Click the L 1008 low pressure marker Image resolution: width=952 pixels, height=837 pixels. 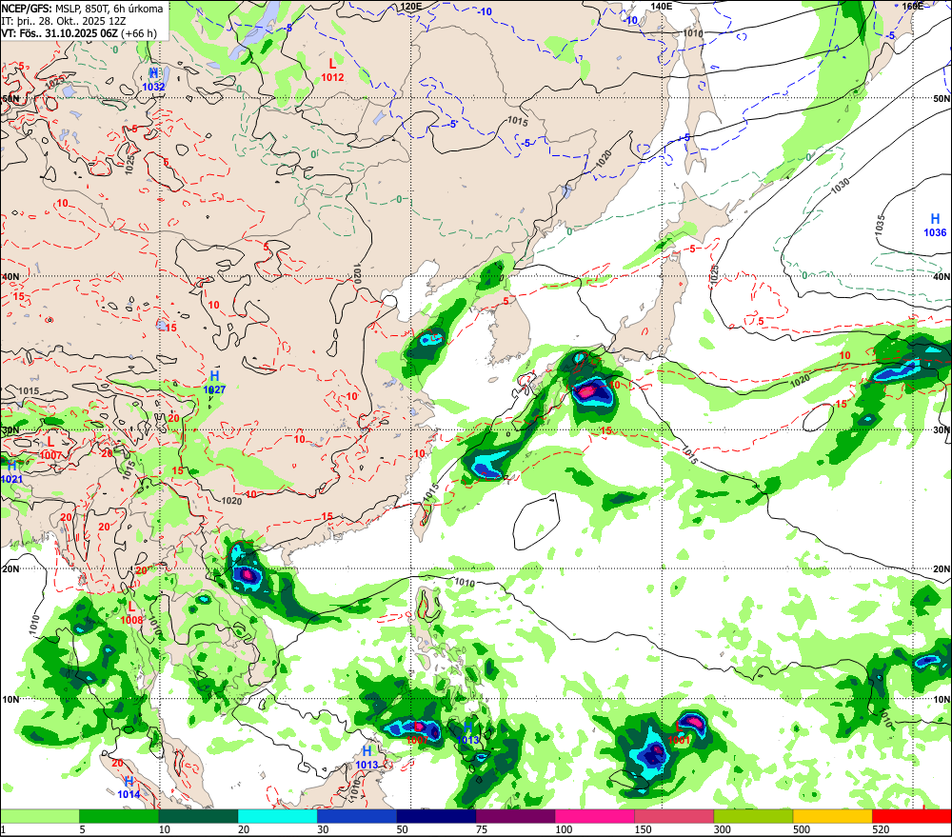click(131, 613)
